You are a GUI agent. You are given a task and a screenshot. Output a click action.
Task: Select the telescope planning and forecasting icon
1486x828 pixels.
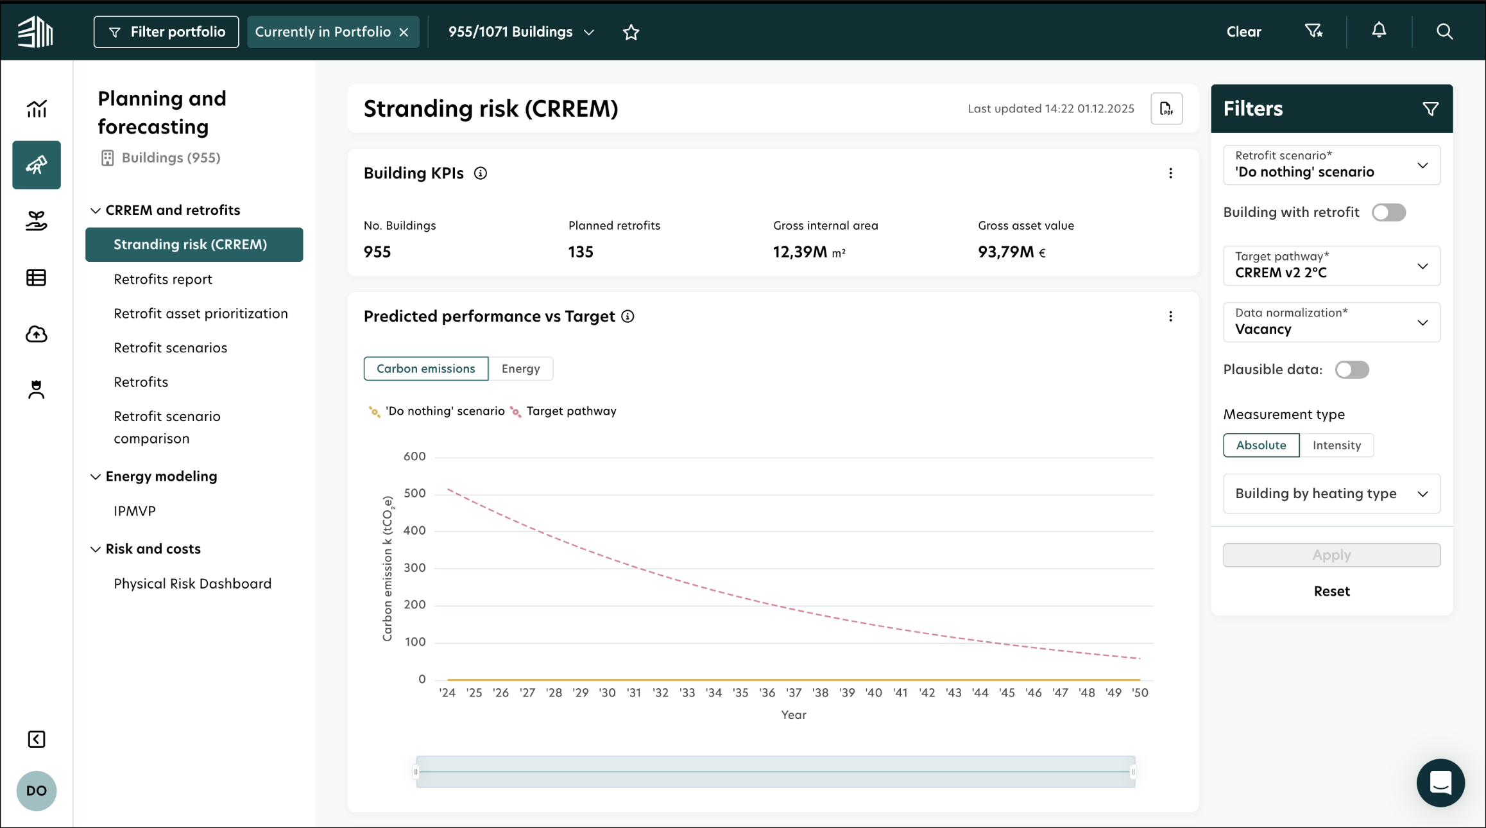(37, 165)
